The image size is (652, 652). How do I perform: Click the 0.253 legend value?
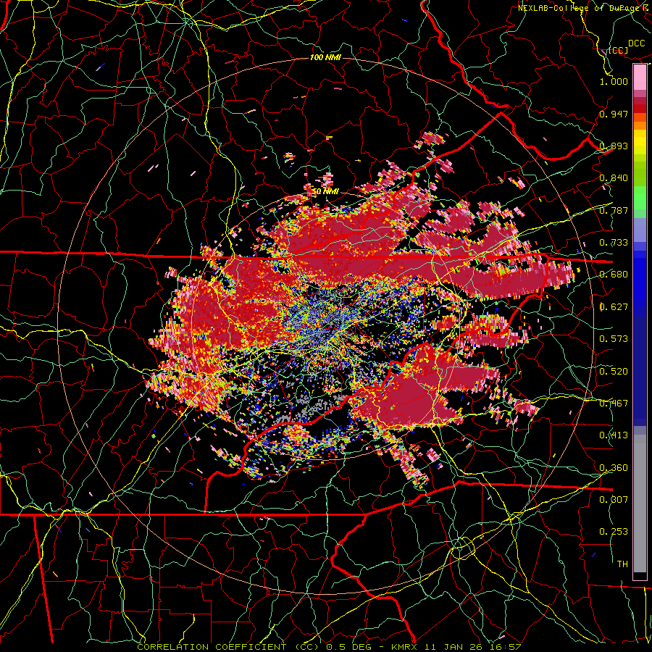point(614,532)
